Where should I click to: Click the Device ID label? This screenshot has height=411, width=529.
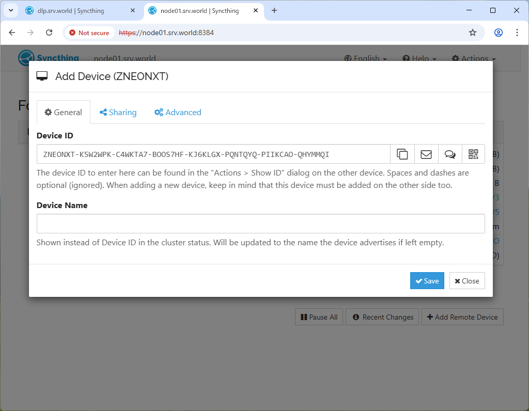click(55, 136)
